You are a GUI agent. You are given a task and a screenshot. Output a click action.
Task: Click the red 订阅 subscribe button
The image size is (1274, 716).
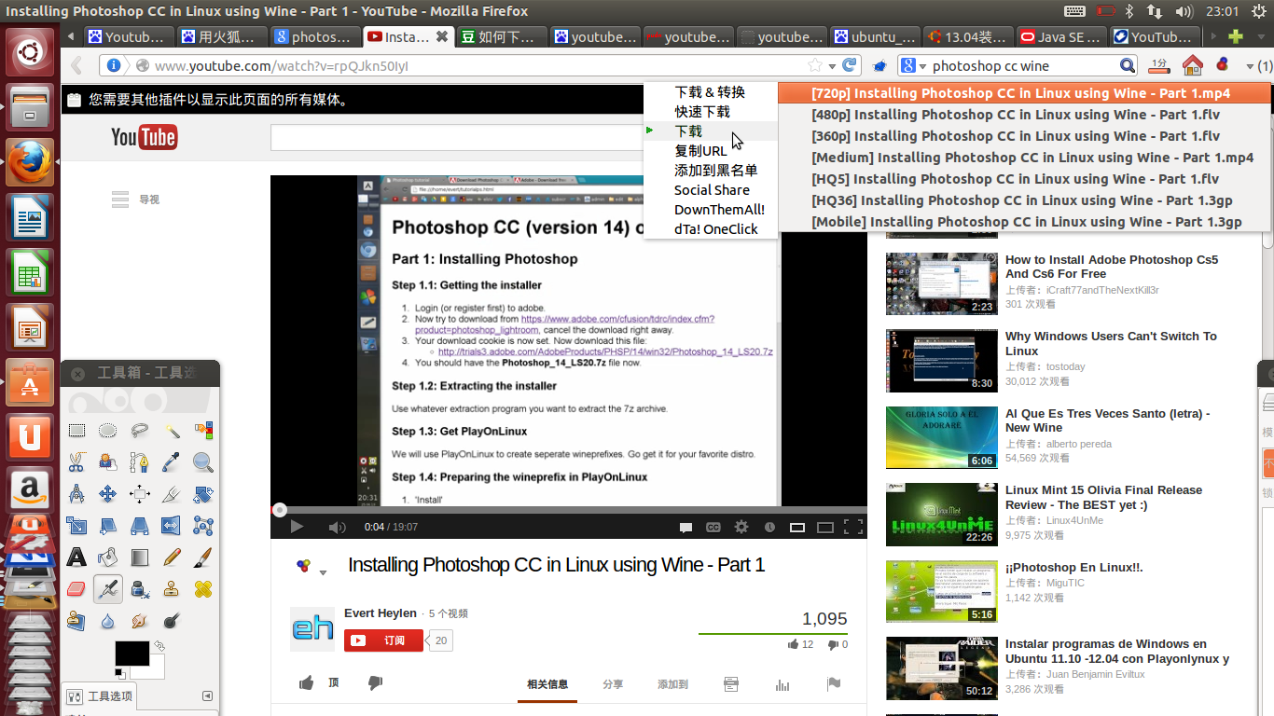pyautogui.click(x=383, y=640)
